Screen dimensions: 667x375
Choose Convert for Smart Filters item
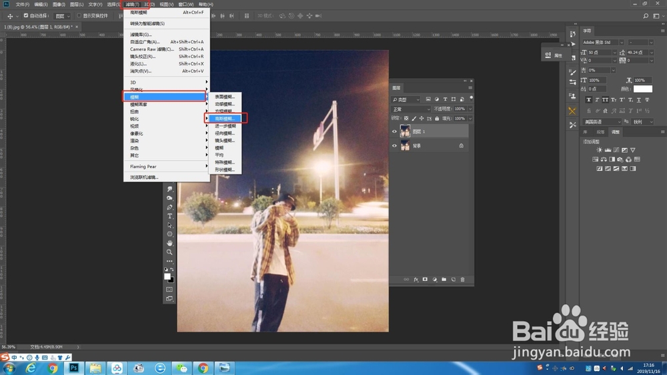point(167,23)
